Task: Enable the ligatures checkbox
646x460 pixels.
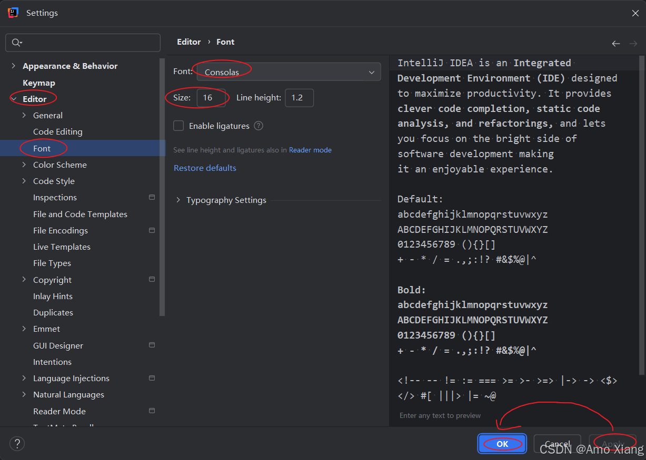Action: [x=179, y=126]
